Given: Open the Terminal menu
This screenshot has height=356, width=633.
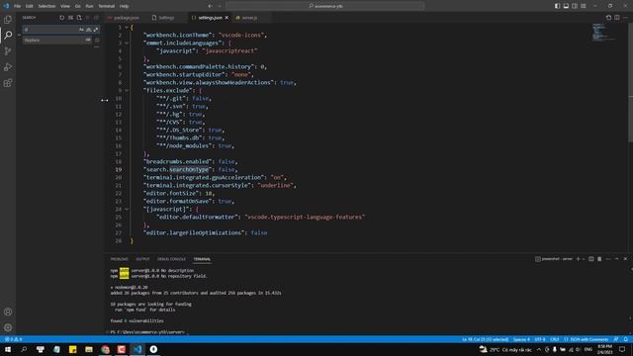Looking at the screenshot, I should pos(107,6).
